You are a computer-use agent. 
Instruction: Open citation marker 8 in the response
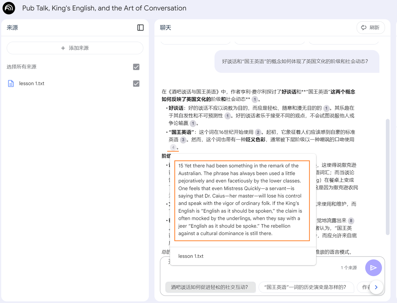(351, 221)
